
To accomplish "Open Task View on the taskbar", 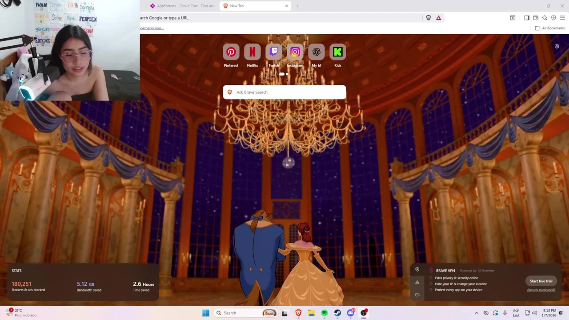I will pyautogui.click(x=284, y=313).
